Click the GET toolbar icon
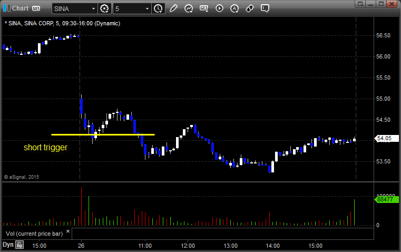Image resolution: width=401 pixels, height=252 pixels. click(x=204, y=8)
